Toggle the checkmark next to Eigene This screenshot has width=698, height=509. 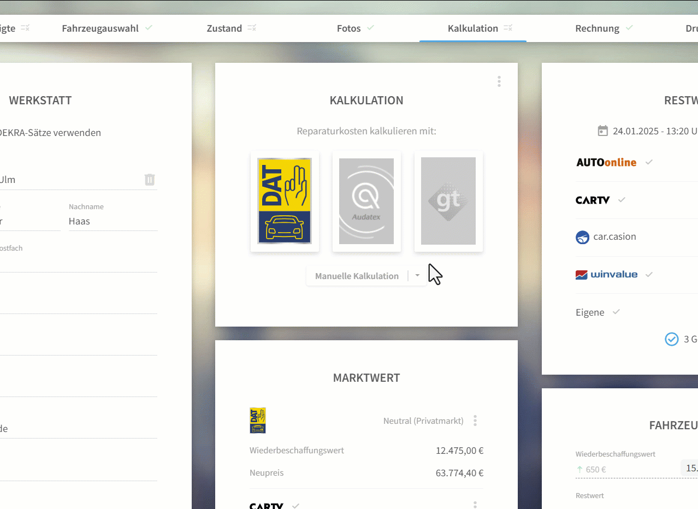click(616, 312)
